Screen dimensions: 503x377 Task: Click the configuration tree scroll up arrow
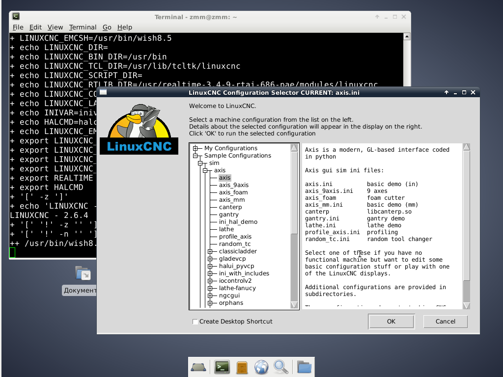(294, 148)
